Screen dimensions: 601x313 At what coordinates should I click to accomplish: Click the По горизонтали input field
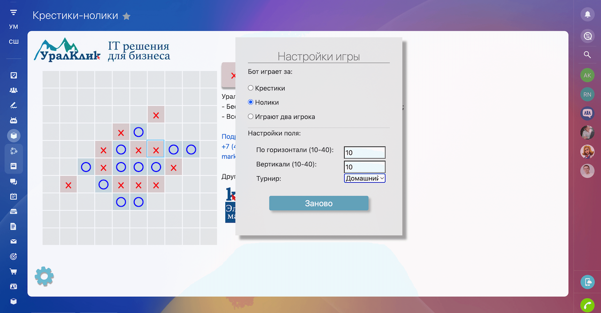coord(365,152)
